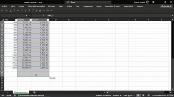Click next sheet navigation arrow
Image resolution: width=174 pixels, height=97 pixels.
7,92
